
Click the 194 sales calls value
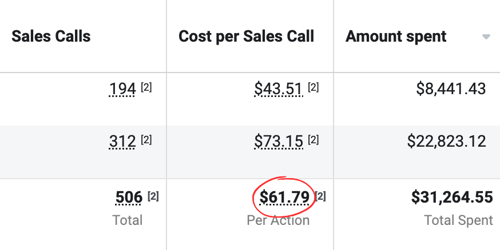122,89
